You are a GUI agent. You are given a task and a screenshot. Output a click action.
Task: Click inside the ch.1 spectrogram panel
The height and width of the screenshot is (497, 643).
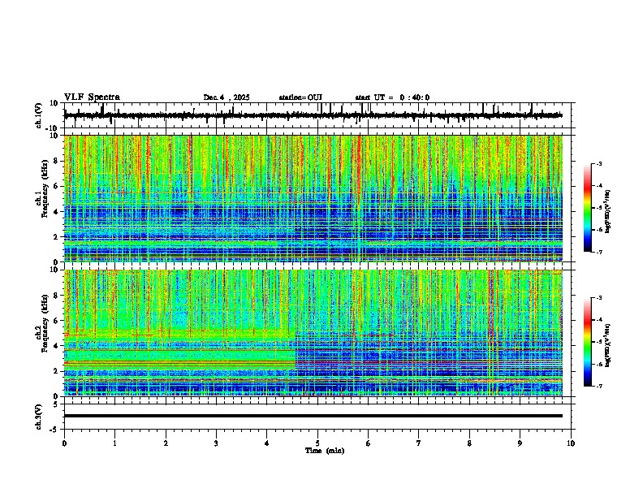(x=313, y=198)
